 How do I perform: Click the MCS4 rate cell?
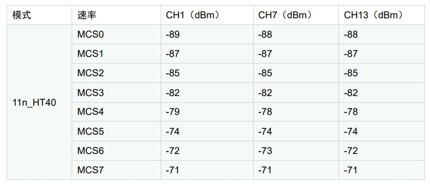(x=116, y=112)
